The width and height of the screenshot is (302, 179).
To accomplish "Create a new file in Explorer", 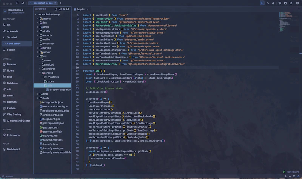I will pos(56,9).
